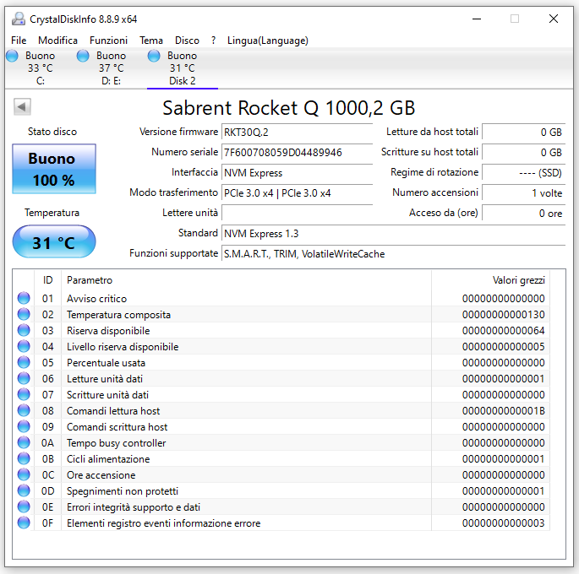Click the Interfaccia field NVM Express
Image resolution: width=579 pixels, height=574 pixels.
(x=297, y=173)
